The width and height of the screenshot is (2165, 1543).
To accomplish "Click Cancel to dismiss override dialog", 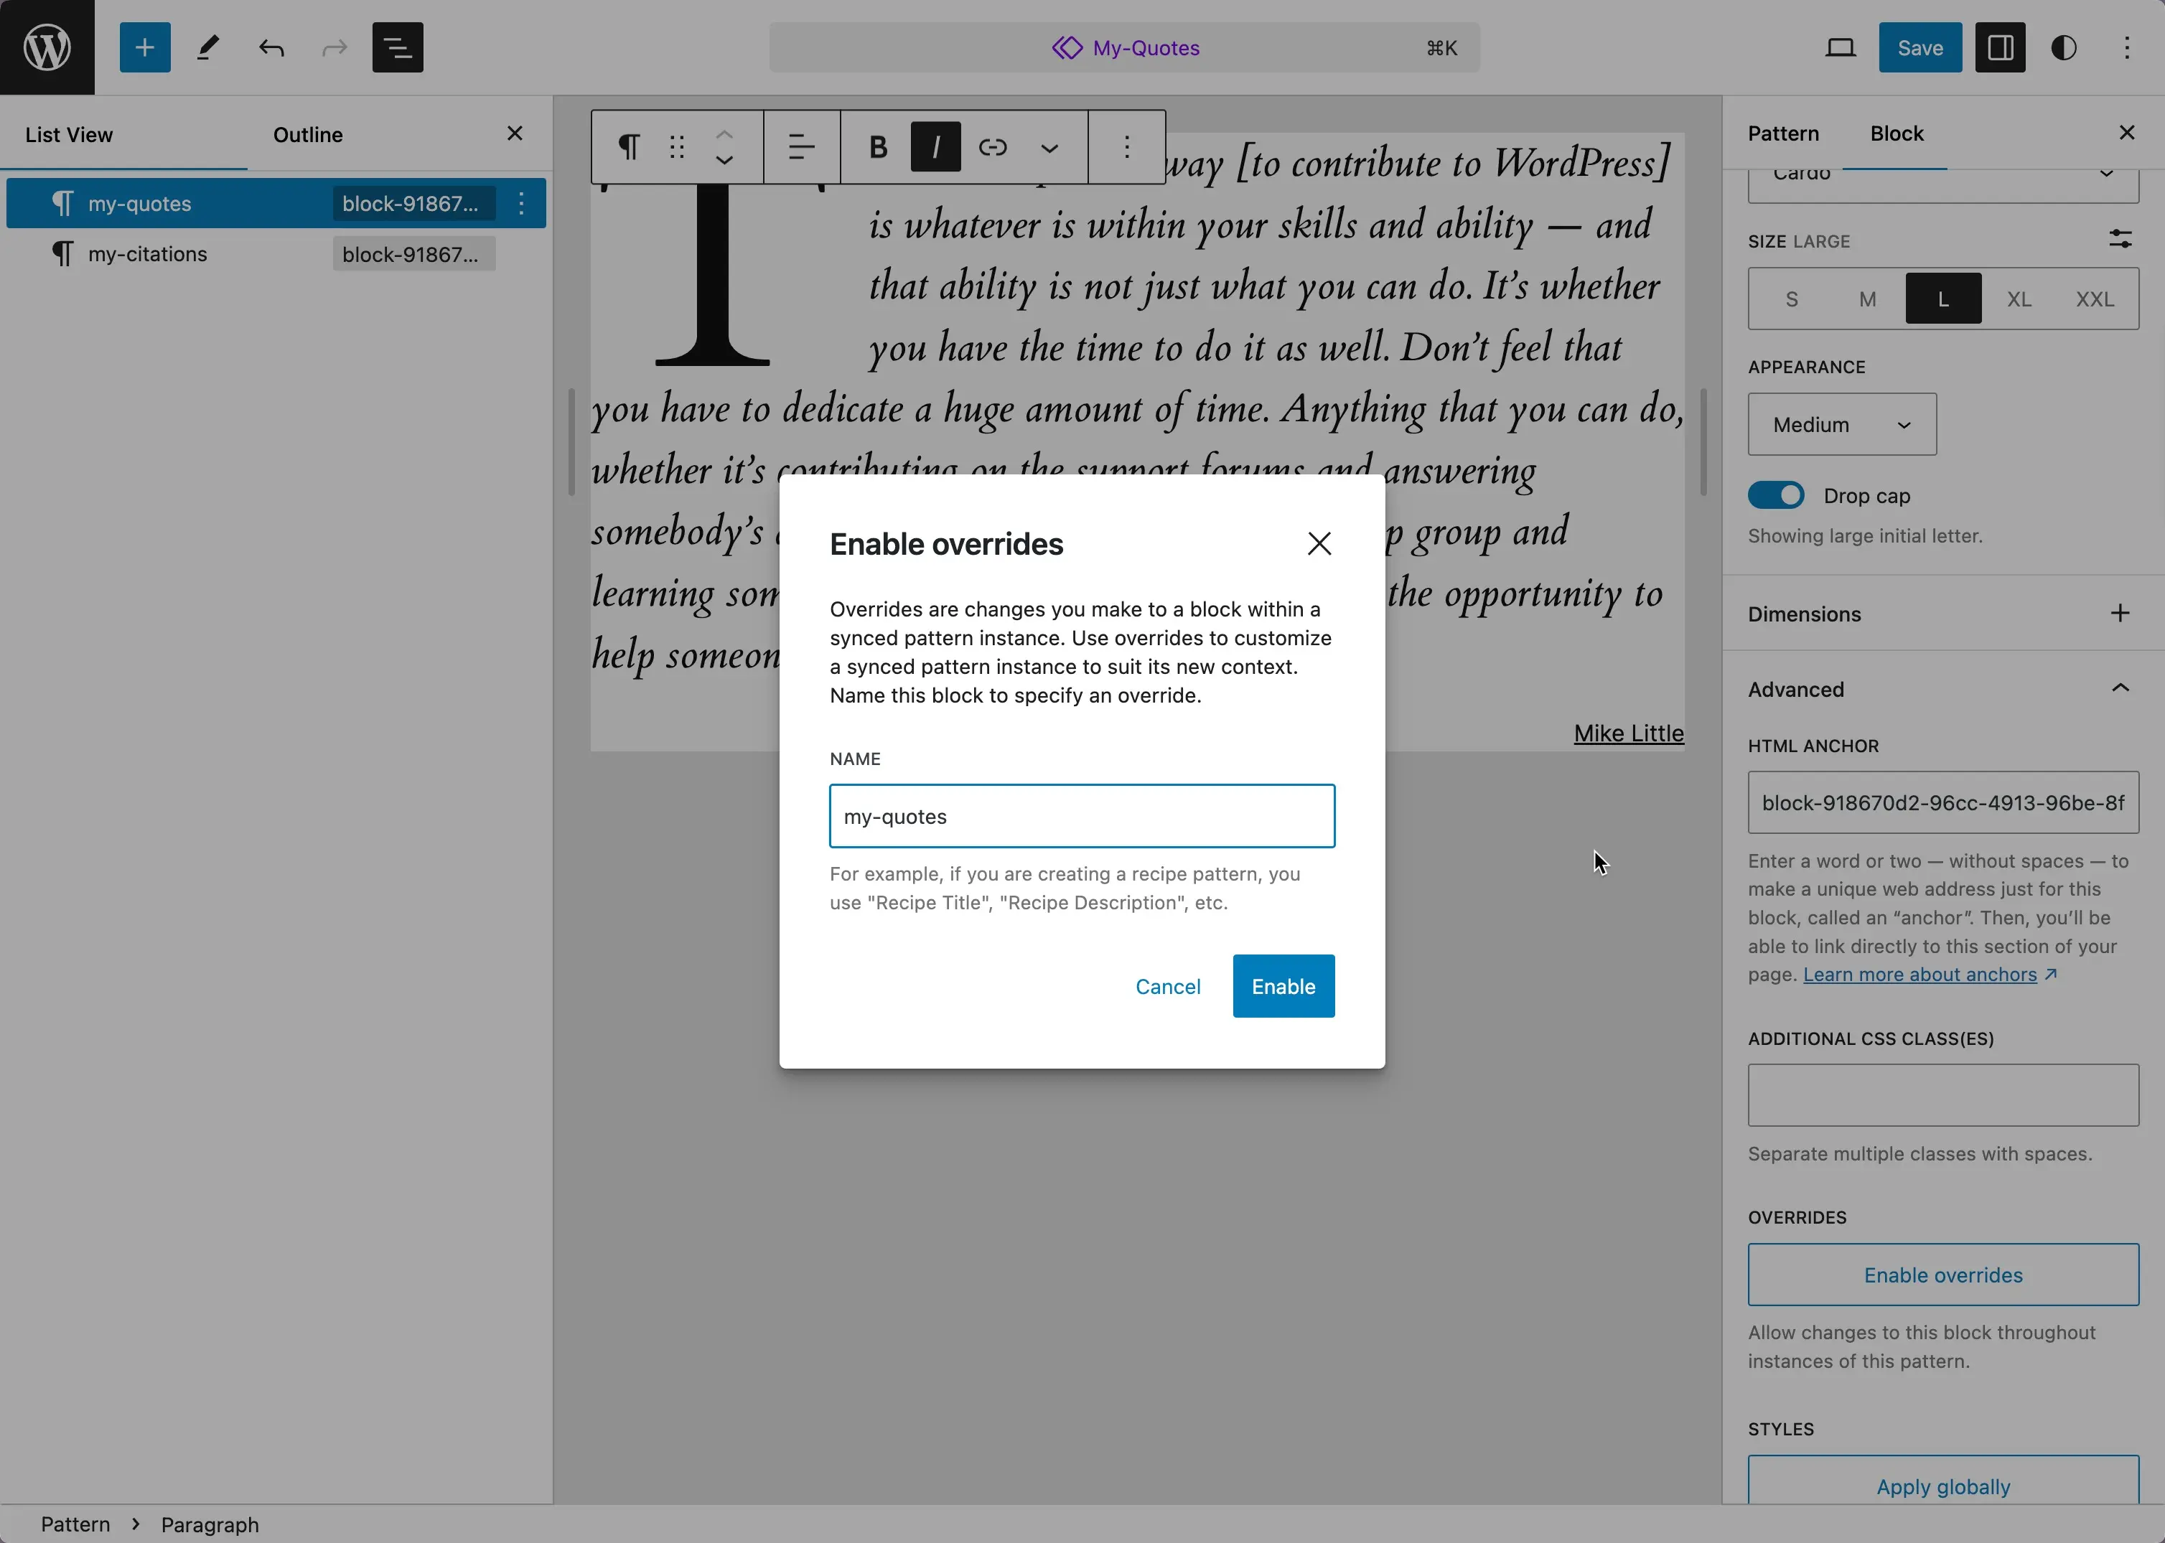I will click(x=1168, y=985).
